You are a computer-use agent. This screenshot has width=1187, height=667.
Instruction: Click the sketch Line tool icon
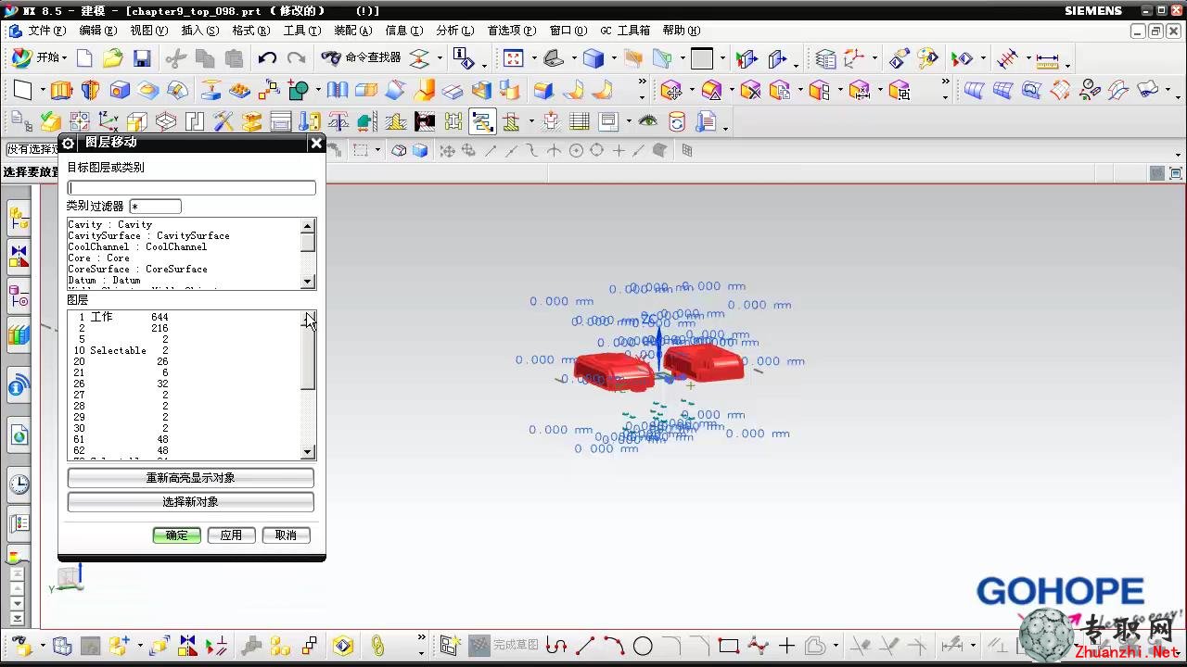(x=585, y=646)
